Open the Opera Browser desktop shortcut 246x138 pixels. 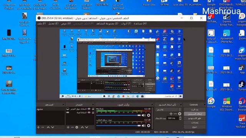coord(242,104)
